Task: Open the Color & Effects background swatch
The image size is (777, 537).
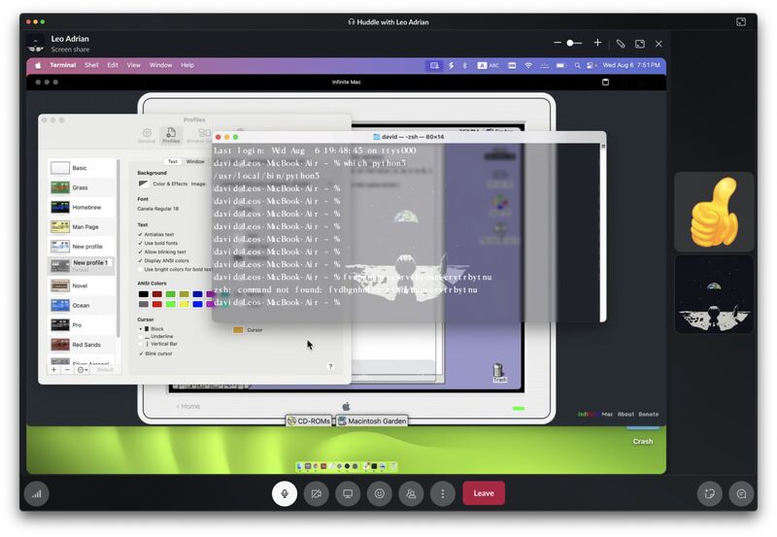Action: coord(143,184)
